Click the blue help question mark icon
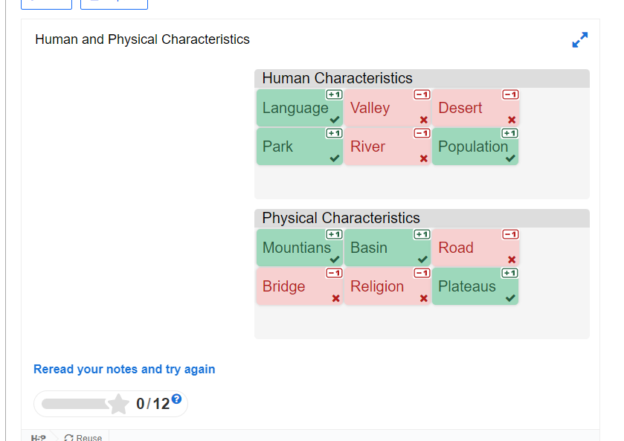Viewport: 624px width, 441px height. (177, 399)
